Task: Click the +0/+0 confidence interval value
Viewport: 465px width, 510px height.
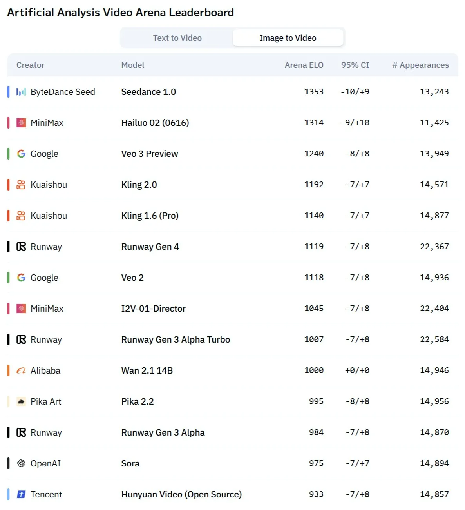Action: coord(357,370)
